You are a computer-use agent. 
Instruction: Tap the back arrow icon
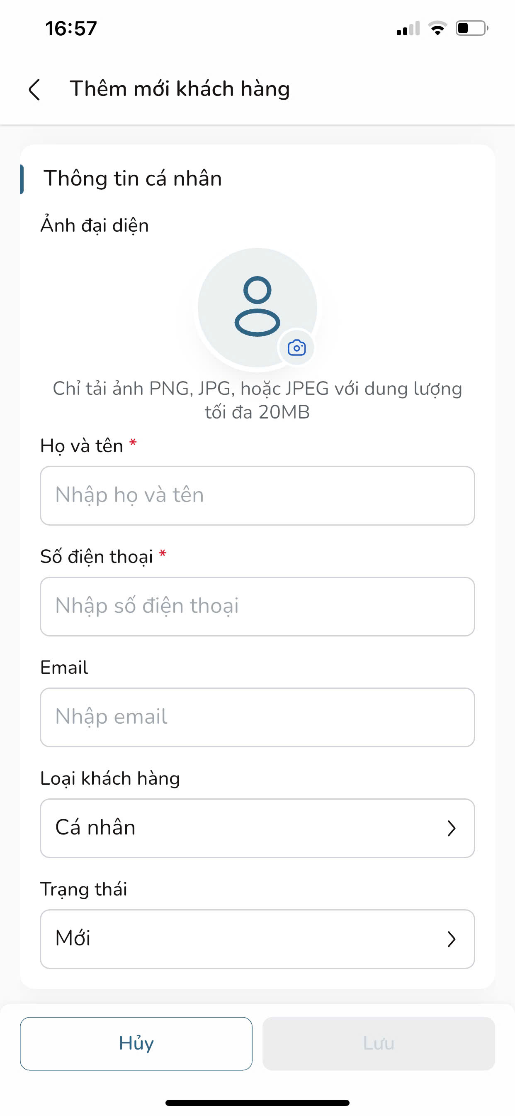tap(34, 90)
